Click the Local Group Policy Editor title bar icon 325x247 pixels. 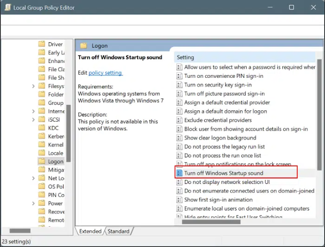[x=8, y=8]
